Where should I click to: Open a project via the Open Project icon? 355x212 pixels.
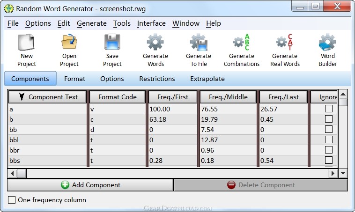[69, 42]
